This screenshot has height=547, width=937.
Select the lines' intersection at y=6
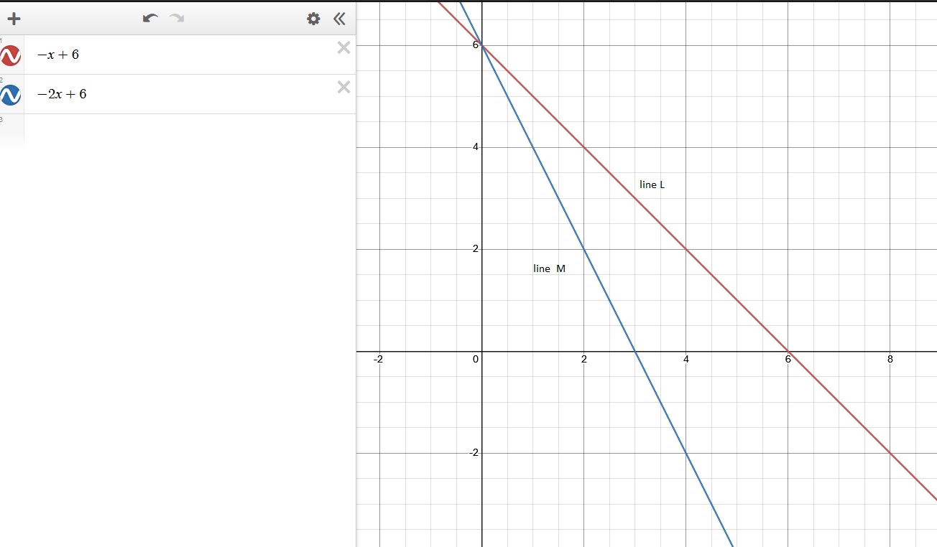point(482,46)
